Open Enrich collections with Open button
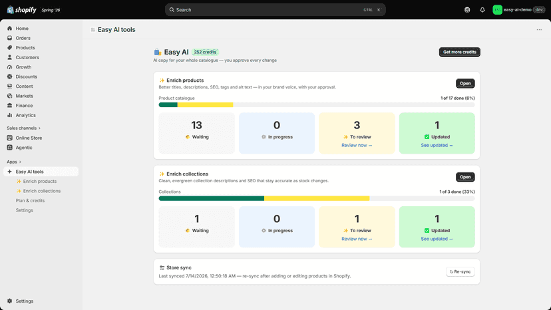The image size is (551, 310). pos(465,177)
